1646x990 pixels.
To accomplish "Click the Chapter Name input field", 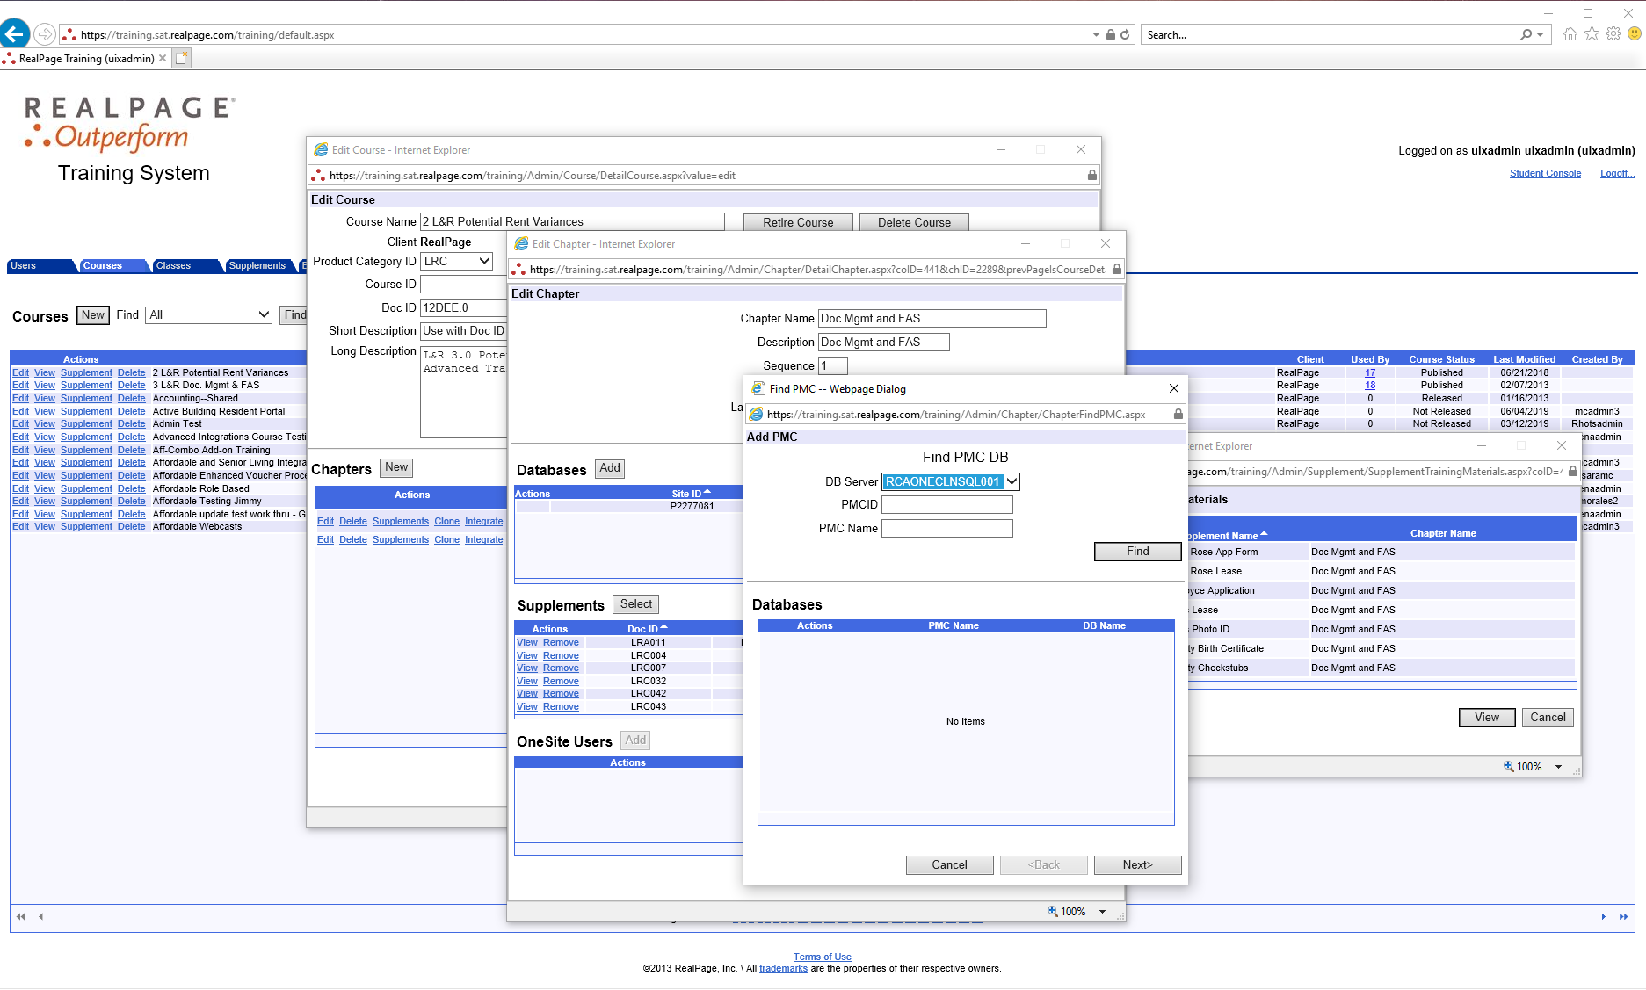I will click(x=932, y=318).
